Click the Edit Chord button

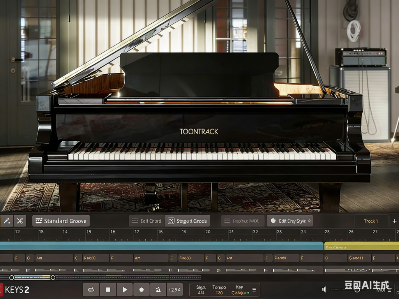coord(147,221)
